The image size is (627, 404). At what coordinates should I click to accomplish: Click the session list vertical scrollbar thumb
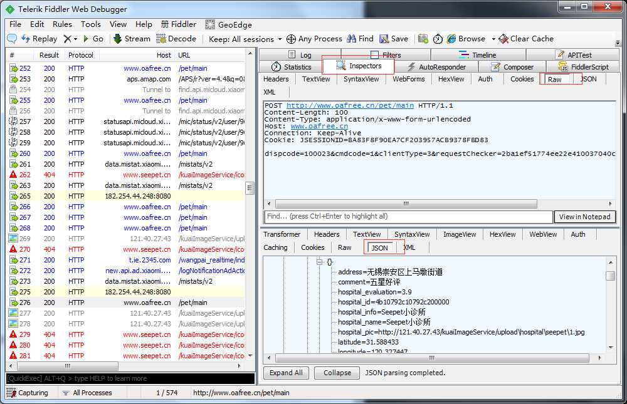pos(250,188)
